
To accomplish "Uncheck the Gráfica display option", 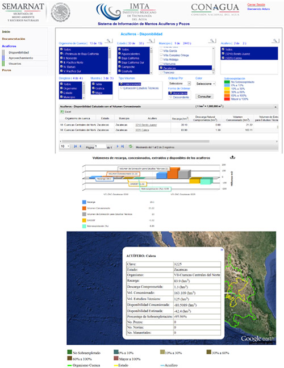I will click(x=93, y=88).
